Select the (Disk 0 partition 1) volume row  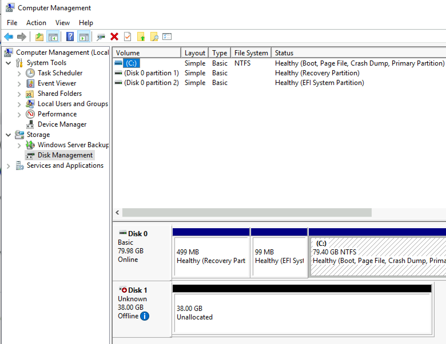click(x=279, y=73)
